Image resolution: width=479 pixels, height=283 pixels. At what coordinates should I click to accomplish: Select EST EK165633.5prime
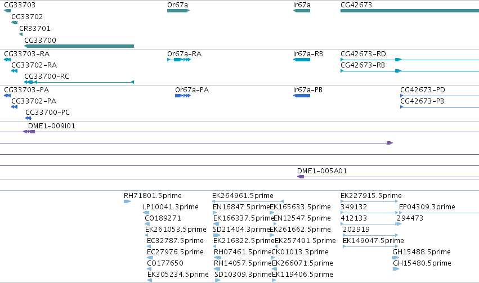[x=301, y=206]
